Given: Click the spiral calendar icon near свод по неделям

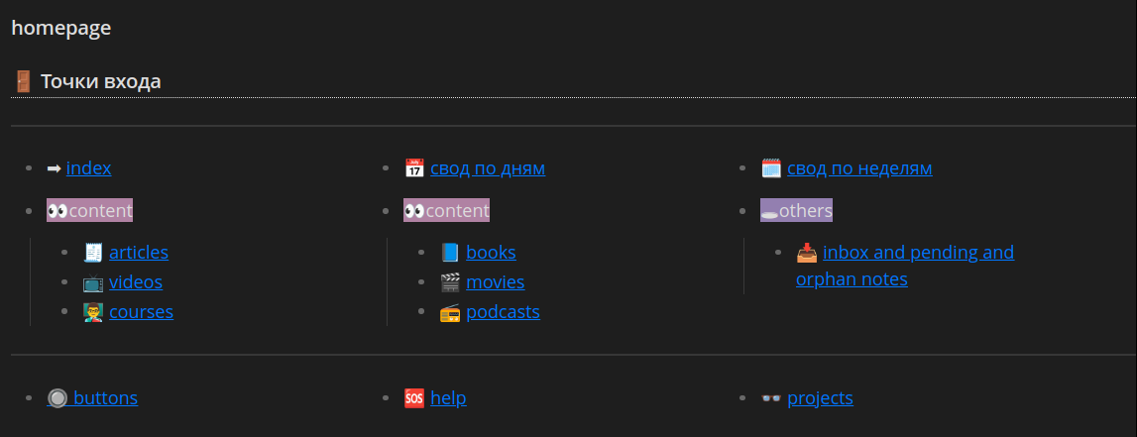Looking at the screenshot, I should [x=771, y=168].
